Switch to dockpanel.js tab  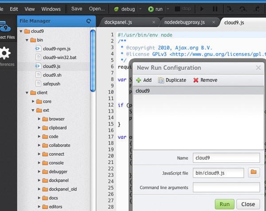[118, 22]
